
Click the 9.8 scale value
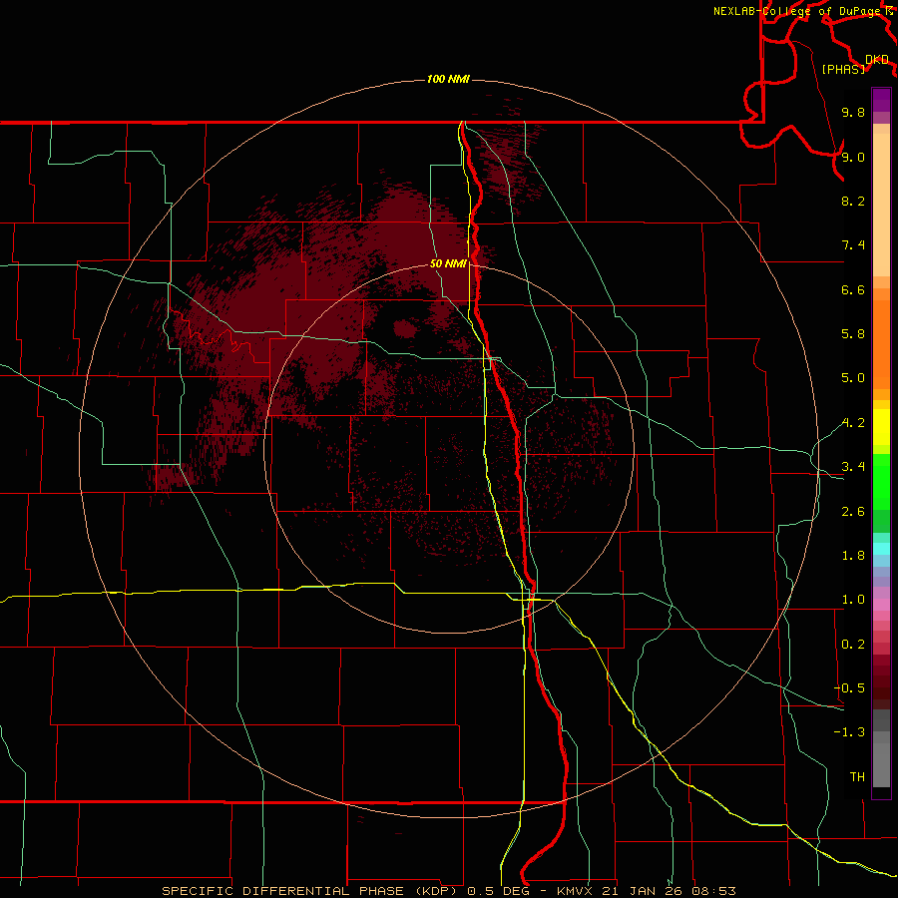click(x=853, y=112)
